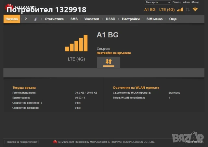The height and width of the screenshot is (147, 208).
Task: Open the SIM меню tab
Action: point(155,19)
